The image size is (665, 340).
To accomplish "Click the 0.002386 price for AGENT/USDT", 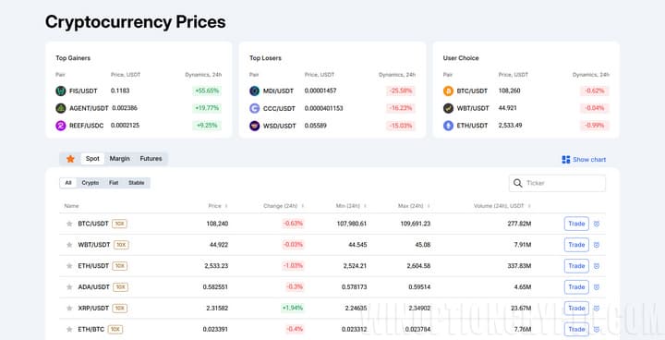I will (x=125, y=108).
